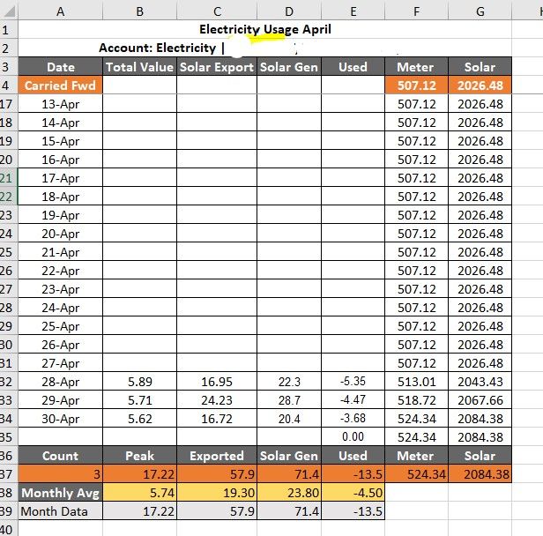Select the orange 'Carried Fwd' cell
Image resolution: width=543 pixels, height=536 pixels.
click(x=60, y=86)
